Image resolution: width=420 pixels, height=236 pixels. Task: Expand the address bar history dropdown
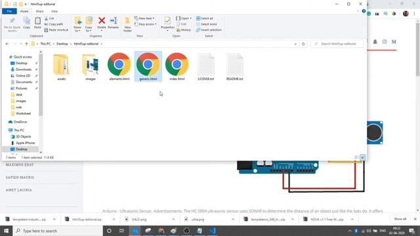pos(295,44)
